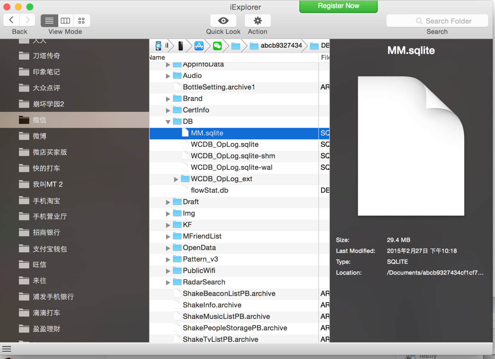The width and height of the screenshot is (495, 359).
Task: Click the MM.sqlite document preview thumbnail
Action: [411, 146]
